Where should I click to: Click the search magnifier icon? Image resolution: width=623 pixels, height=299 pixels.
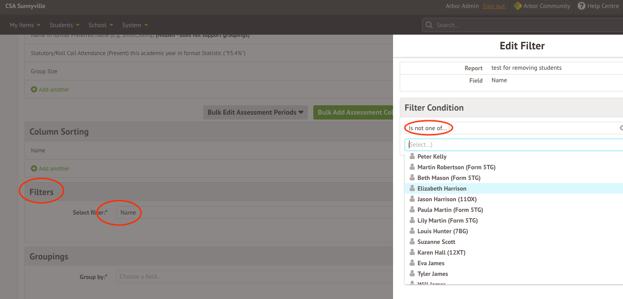[429, 25]
